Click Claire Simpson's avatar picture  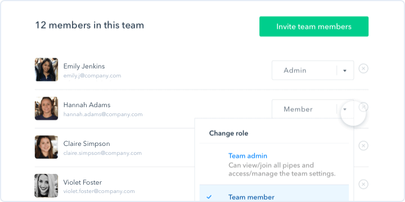pos(47,147)
